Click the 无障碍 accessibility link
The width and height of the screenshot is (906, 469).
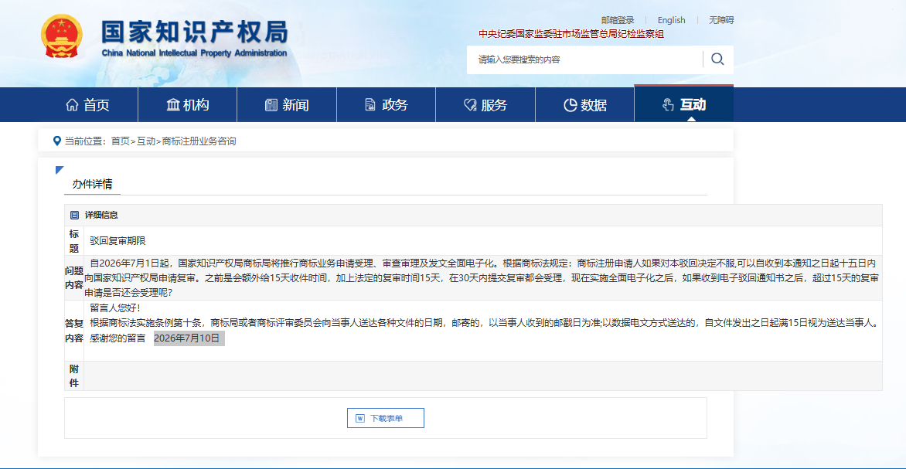click(x=722, y=20)
